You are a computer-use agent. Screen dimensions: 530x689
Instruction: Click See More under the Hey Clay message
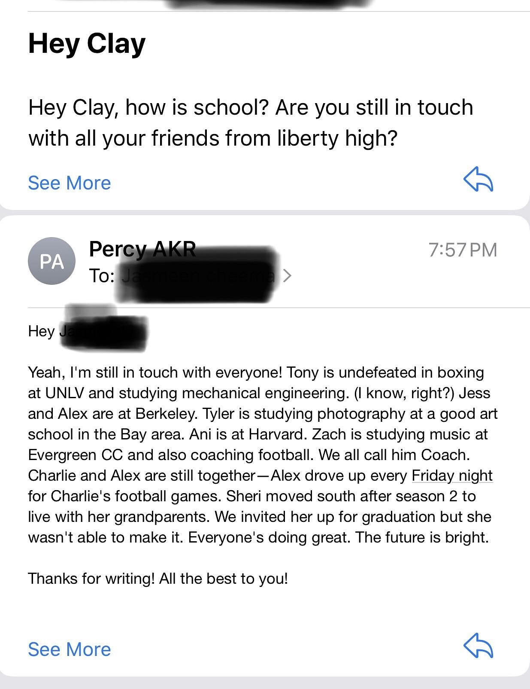point(70,183)
